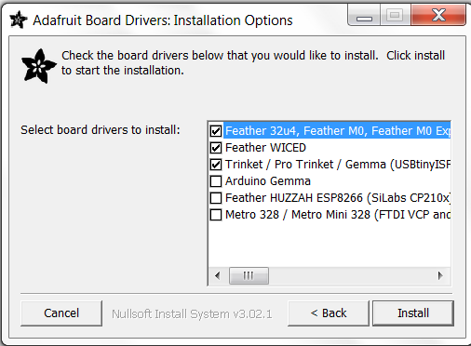Cancel the driver installation
Viewport: 471px width, 346px height.
61,313
